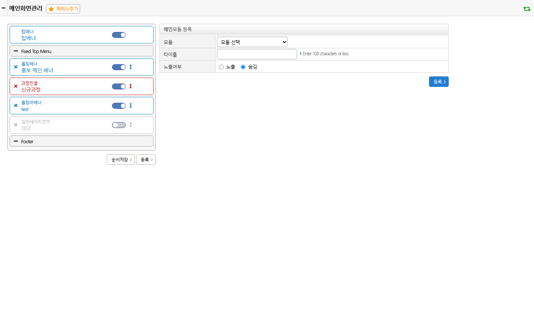Image resolution: width=534 pixels, height=334 pixels.
Task: Click the 순서저장 button
Action: [x=121, y=160]
